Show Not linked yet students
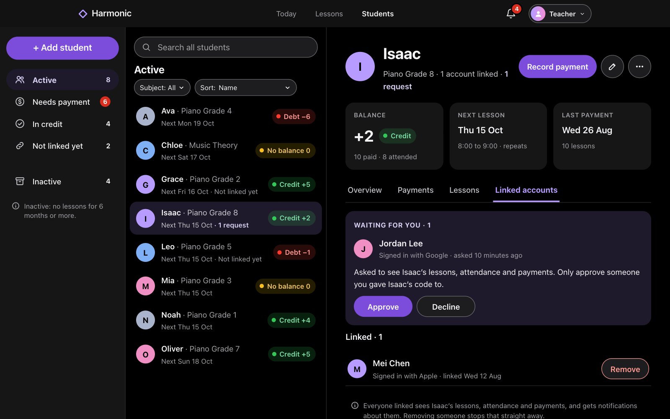The image size is (670, 419). pyautogui.click(x=62, y=146)
